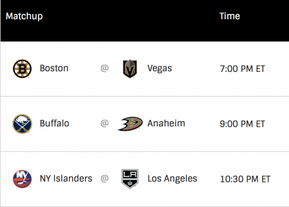Click the NY Islanders logo
Image resolution: width=289 pixels, height=207 pixels.
click(x=22, y=179)
